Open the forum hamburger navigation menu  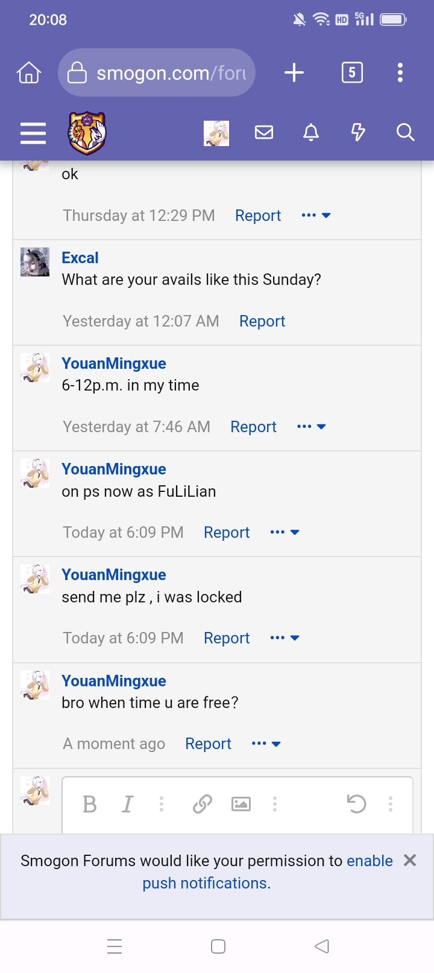[x=33, y=133]
